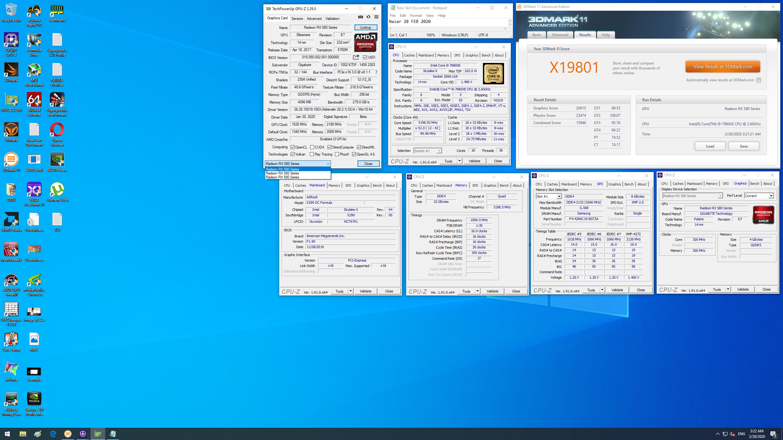Open Microsoft Edge taskbar icon

pyautogui.click(x=53, y=434)
